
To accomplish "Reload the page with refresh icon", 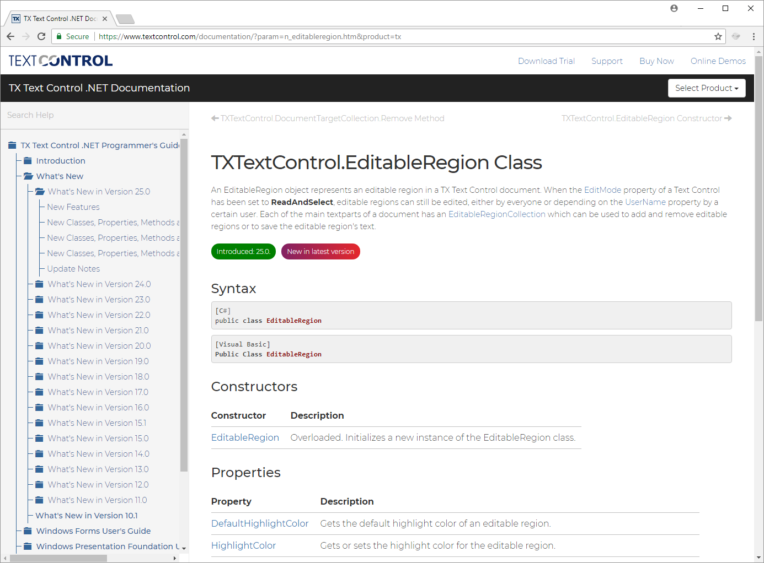I will [x=41, y=36].
